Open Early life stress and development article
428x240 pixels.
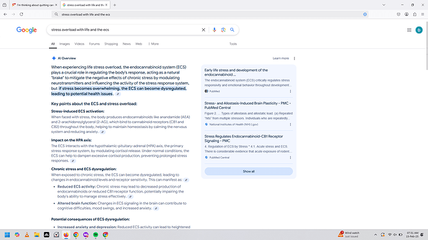236,72
